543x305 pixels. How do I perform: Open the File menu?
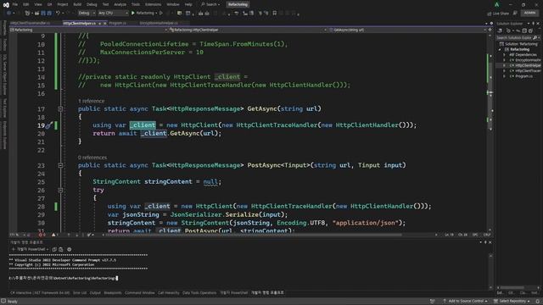click(15, 4)
